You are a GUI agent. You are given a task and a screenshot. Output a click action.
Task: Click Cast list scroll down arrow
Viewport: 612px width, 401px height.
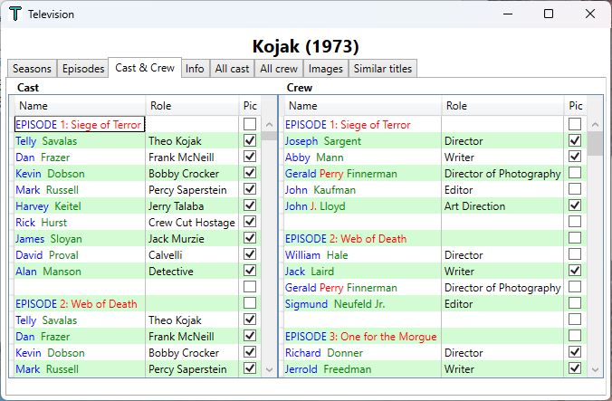tap(269, 369)
